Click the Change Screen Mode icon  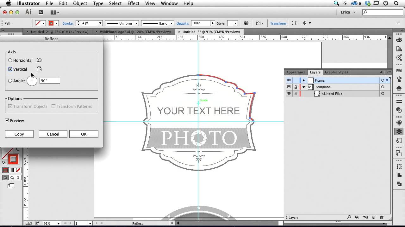click(11, 186)
